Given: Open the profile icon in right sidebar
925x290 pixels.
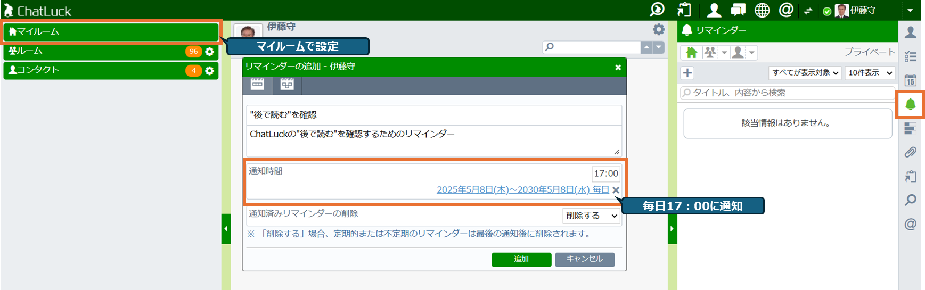Looking at the screenshot, I should pos(911,32).
